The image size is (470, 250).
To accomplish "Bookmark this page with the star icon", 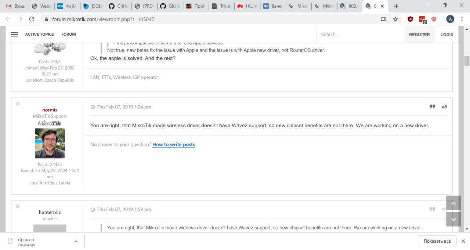I will point(395,19).
